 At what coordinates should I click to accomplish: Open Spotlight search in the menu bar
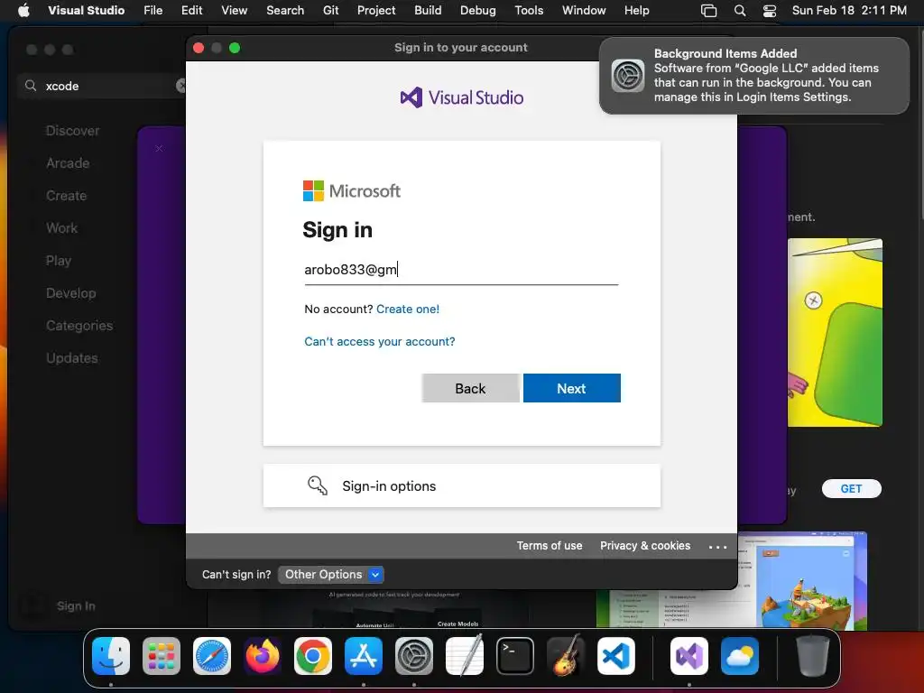(740, 10)
